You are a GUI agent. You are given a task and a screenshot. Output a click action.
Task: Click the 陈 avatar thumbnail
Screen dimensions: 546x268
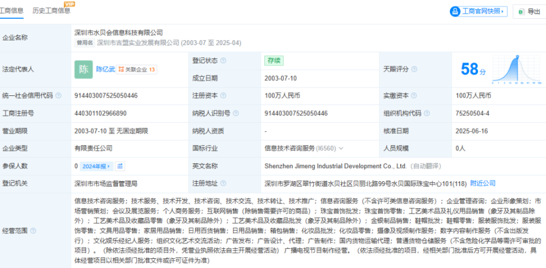[84, 69]
